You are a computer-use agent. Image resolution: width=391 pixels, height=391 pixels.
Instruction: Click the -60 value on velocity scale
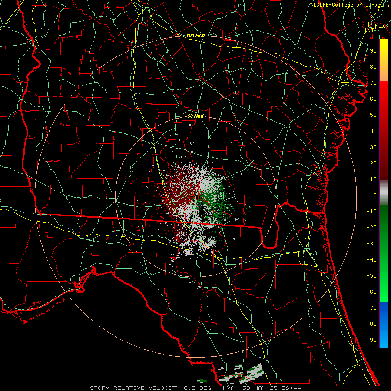click(x=371, y=292)
